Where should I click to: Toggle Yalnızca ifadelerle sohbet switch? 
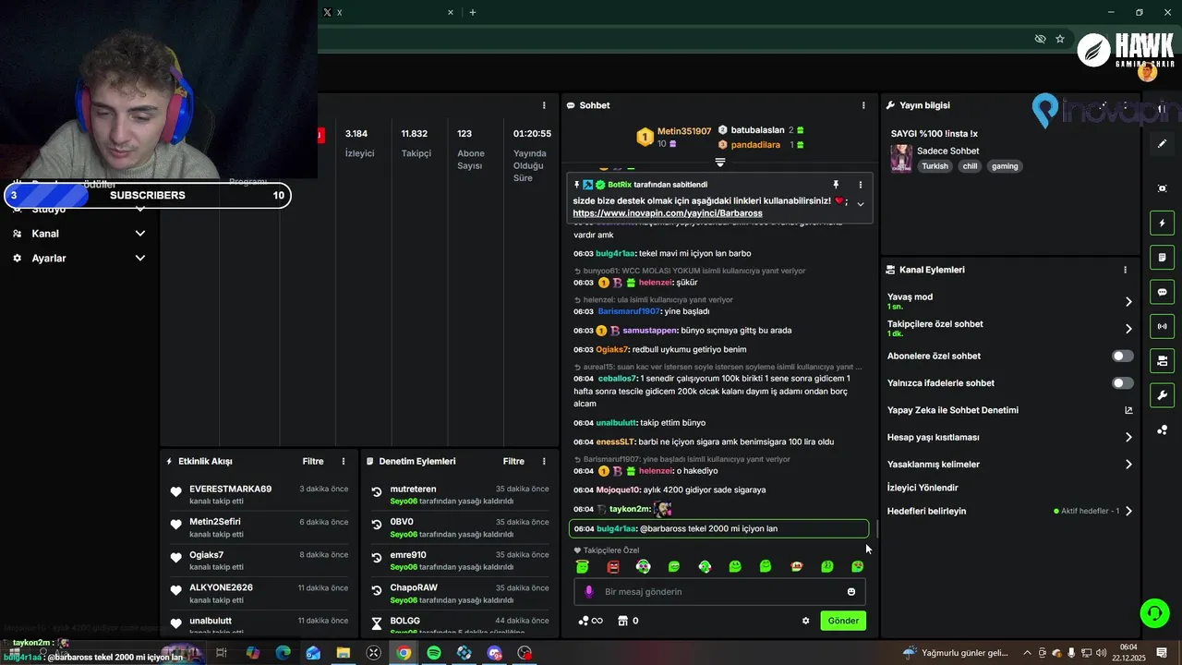click(x=1122, y=382)
